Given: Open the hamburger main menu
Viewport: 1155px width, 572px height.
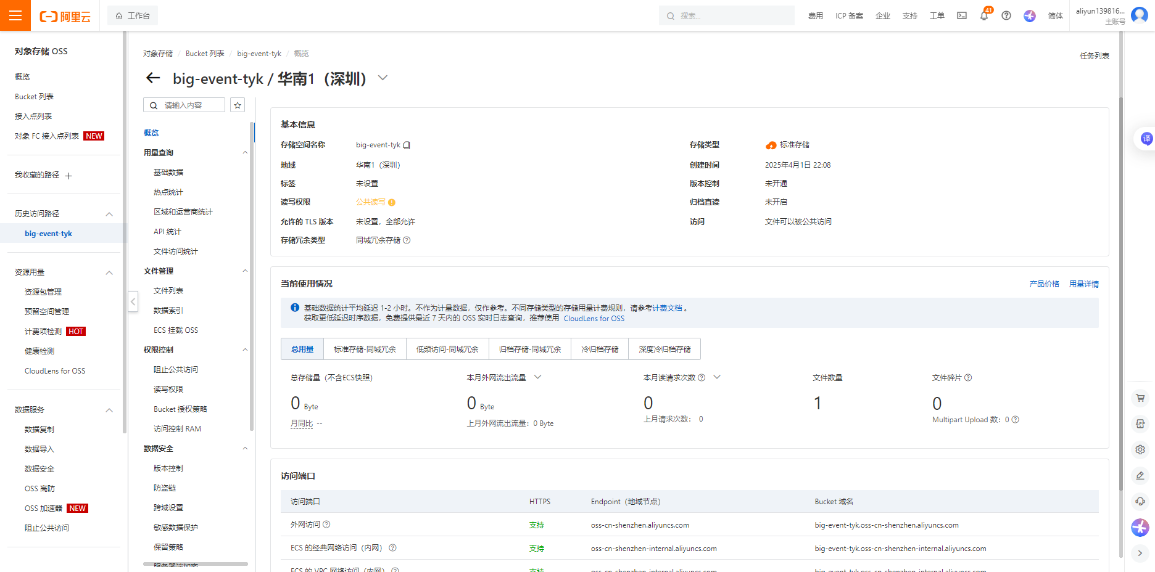Looking at the screenshot, I should (15, 15).
